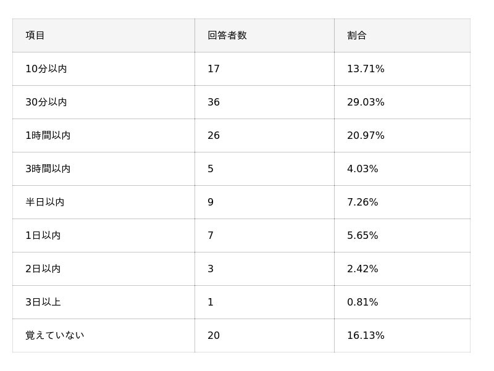Image resolution: width=494 pixels, height=371 pixels.
Task: Click respondent count 36 cell
Action: click(214, 102)
